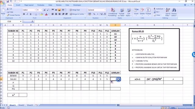Decrease decimal places
Screen dimensions: 195x109
pos(105,14)
